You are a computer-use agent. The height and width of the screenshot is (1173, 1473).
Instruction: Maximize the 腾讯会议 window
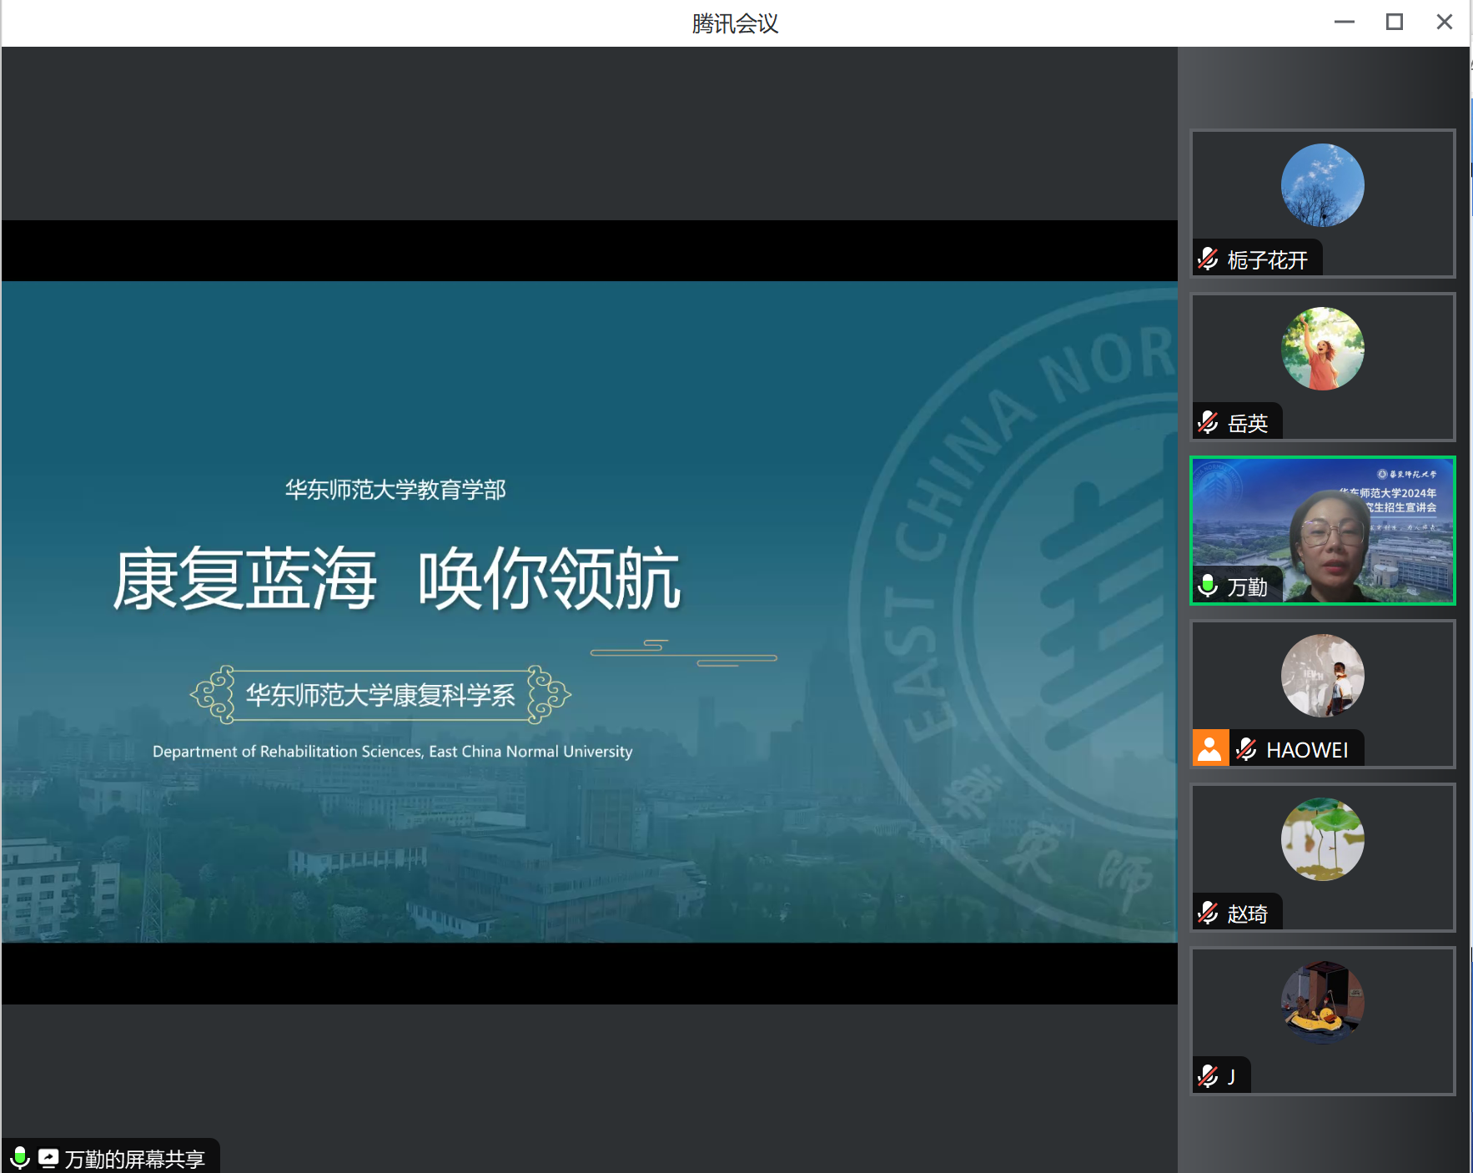point(1395,23)
